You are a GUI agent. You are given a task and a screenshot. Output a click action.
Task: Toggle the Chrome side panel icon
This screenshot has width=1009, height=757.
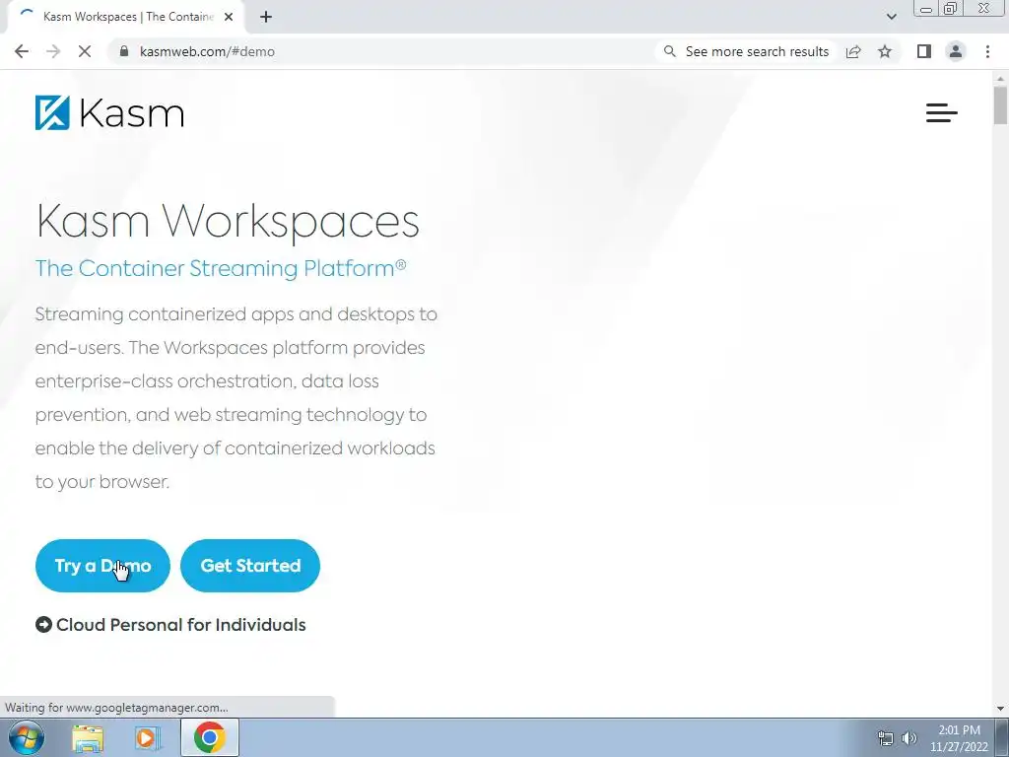tap(924, 51)
